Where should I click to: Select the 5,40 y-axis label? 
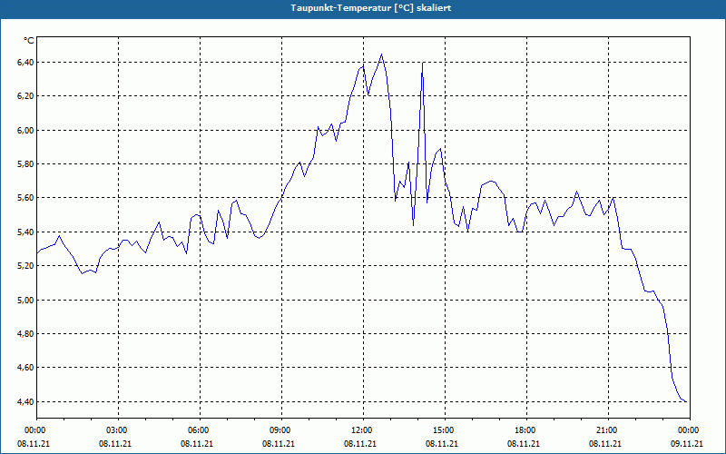pyautogui.click(x=25, y=232)
